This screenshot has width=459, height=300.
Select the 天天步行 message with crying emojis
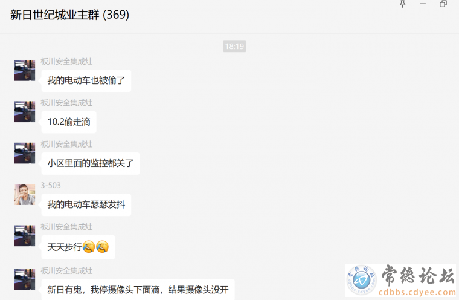pyautogui.click(x=78, y=247)
